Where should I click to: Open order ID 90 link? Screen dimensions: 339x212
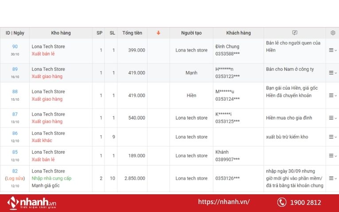pyautogui.click(x=15, y=47)
